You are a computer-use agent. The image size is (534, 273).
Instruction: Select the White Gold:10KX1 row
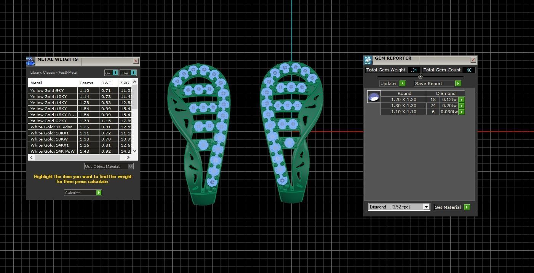tap(80, 133)
